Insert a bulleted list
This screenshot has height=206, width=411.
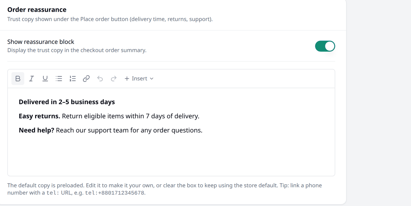(59, 79)
